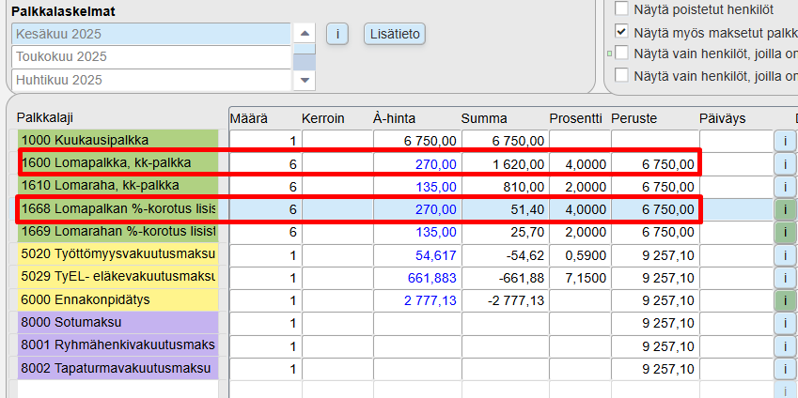Click info icon on 5020 Työttömyysvakuutusmaksu row
The height and width of the screenshot is (398, 798).
785,253
